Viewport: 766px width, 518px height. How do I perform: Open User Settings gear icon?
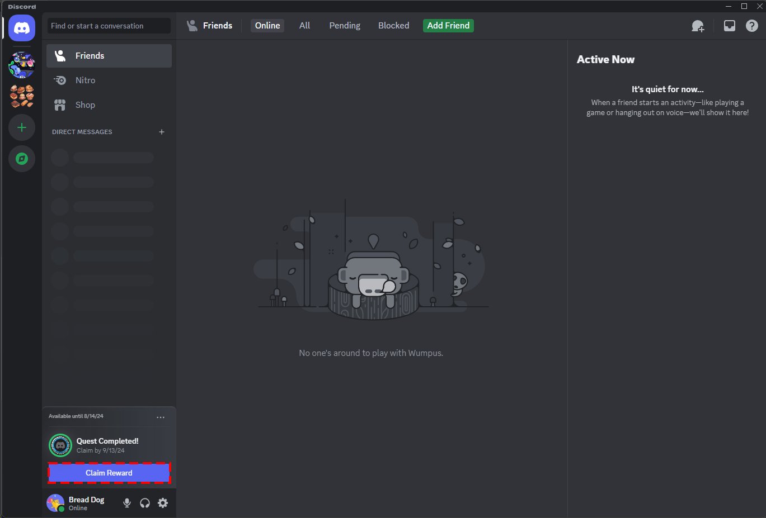pos(163,503)
